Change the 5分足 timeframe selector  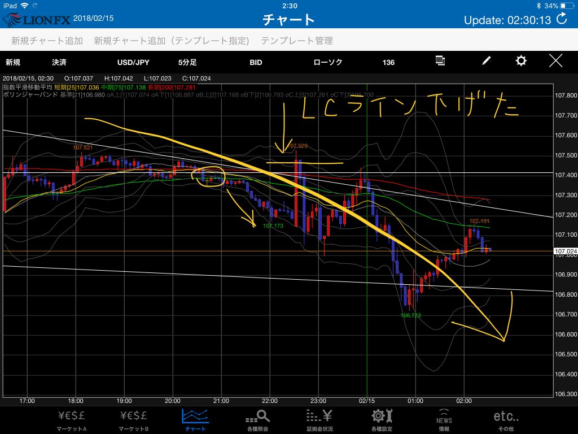[x=187, y=62]
